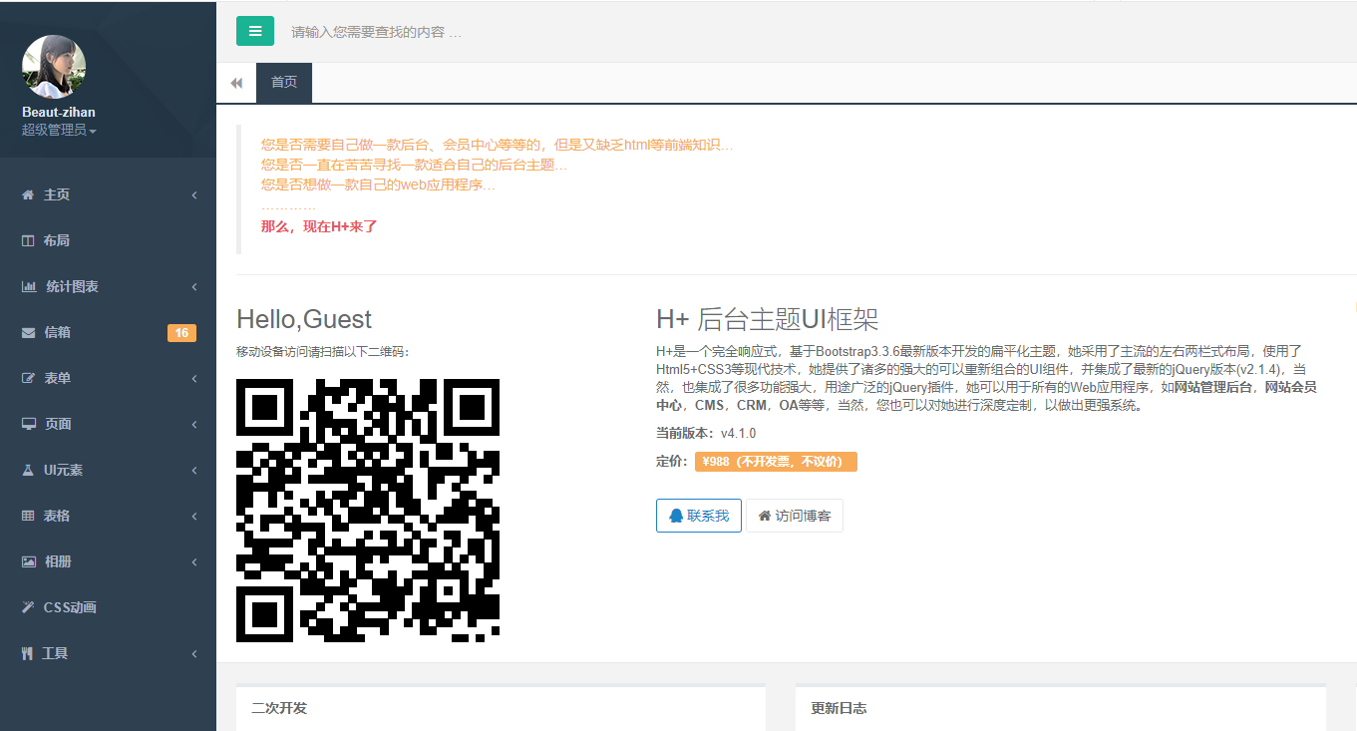1357x731 pixels.
Task: Expand the 表格 submenu arrow
Action: point(194,517)
